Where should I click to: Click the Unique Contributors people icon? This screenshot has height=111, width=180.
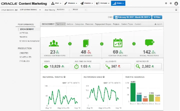pos(54,43)
